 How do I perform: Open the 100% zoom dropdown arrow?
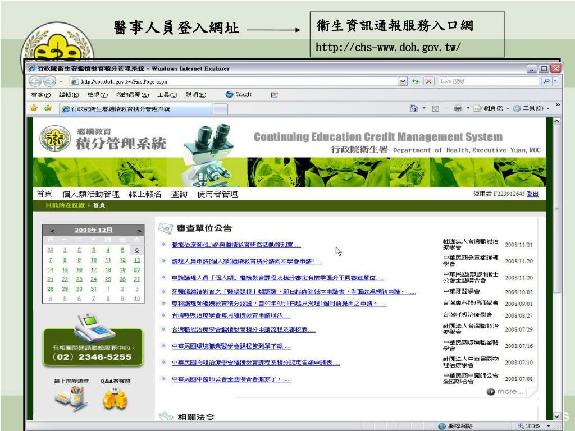click(549, 426)
